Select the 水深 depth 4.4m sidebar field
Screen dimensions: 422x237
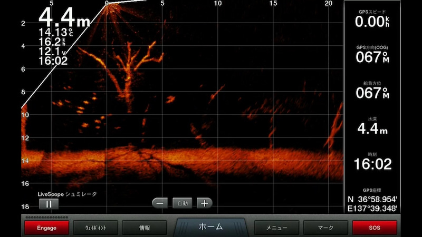click(372, 126)
